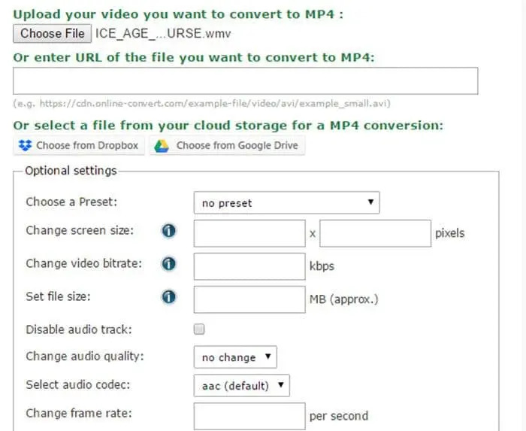The image size is (526, 431).
Task: Open the Choose a Preset dropdown
Action: [x=286, y=202]
